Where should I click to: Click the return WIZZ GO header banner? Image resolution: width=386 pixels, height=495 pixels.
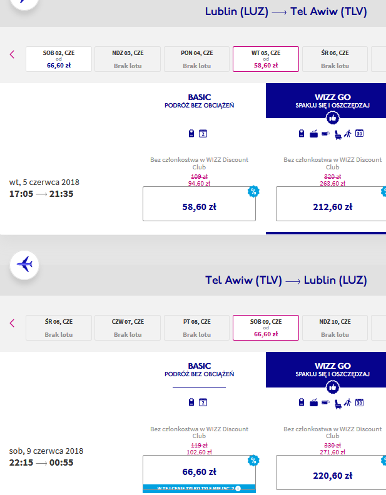coord(326,369)
